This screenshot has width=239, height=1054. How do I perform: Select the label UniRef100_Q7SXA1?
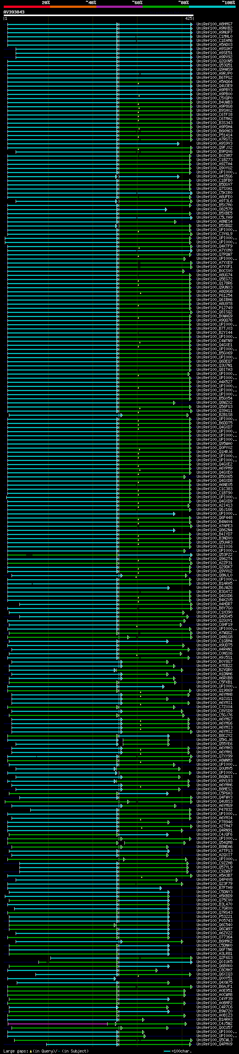214,188
